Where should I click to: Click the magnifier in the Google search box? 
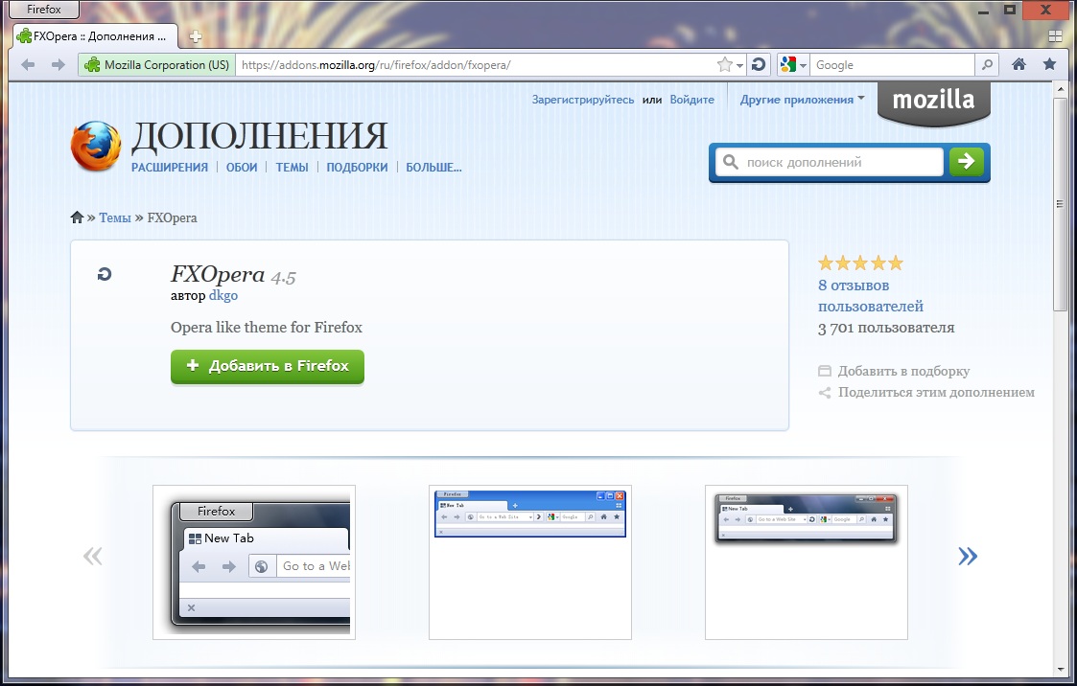pos(987,65)
